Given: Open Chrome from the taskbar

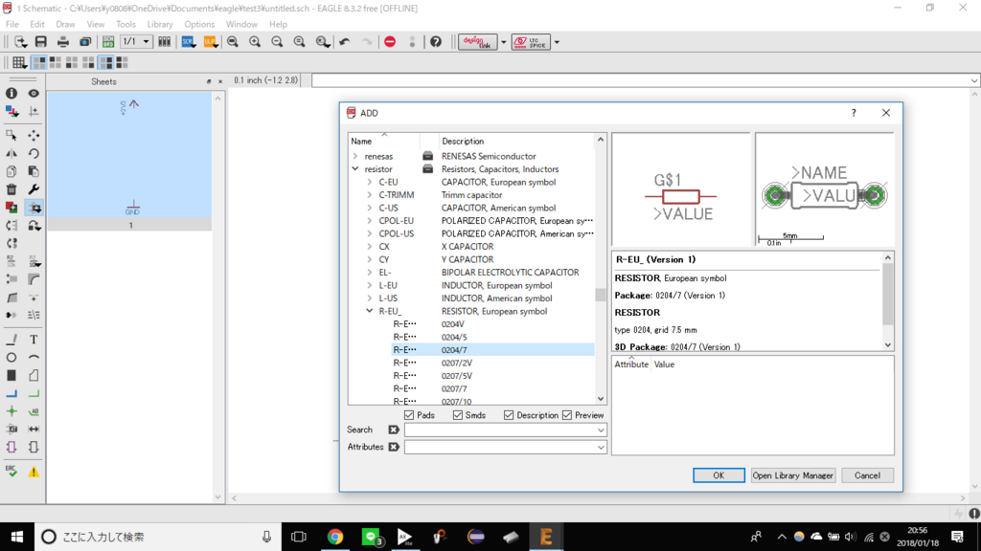Looking at the screenshot, I should click(335, 537).
